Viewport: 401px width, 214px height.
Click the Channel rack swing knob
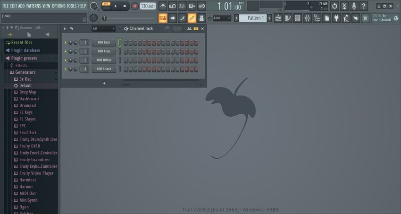coord(167,29)
